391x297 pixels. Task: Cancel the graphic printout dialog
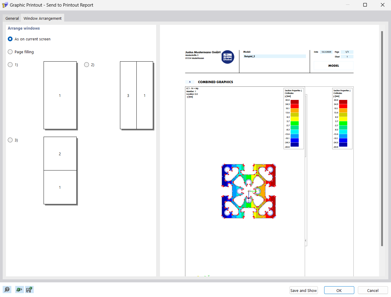pos(373,290)
